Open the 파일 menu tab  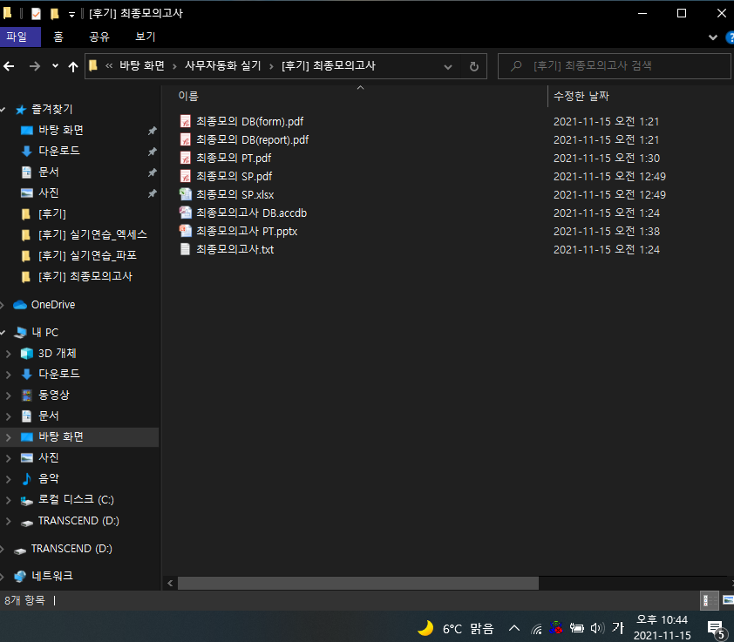pos(17,37)
